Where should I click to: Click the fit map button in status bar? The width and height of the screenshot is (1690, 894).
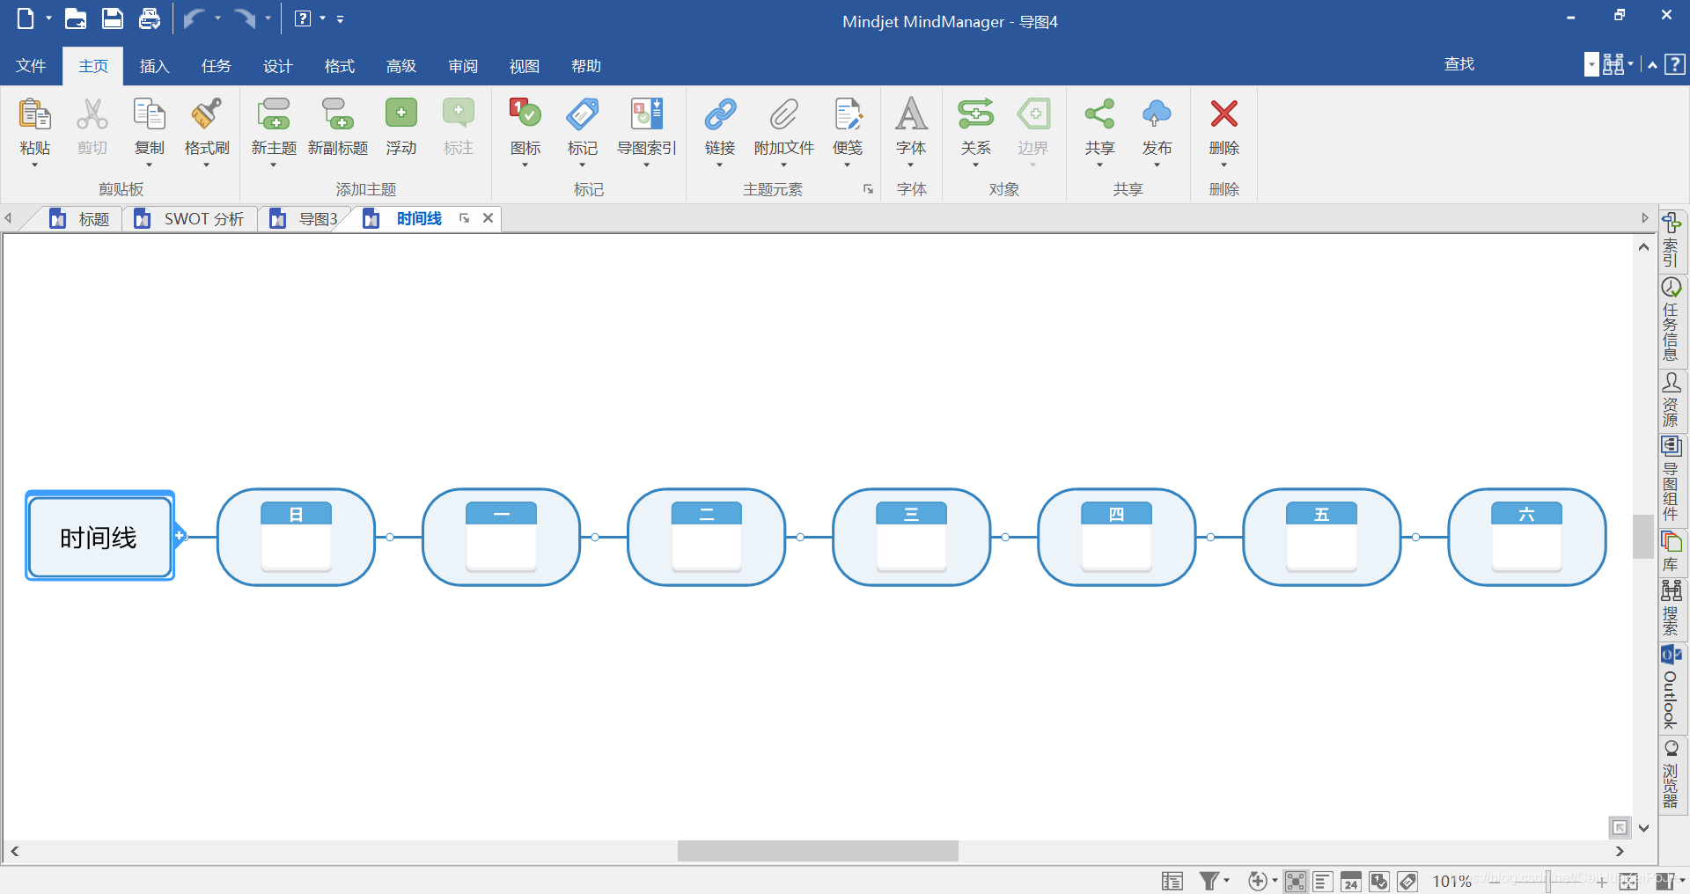click(x=1628, y=881)
